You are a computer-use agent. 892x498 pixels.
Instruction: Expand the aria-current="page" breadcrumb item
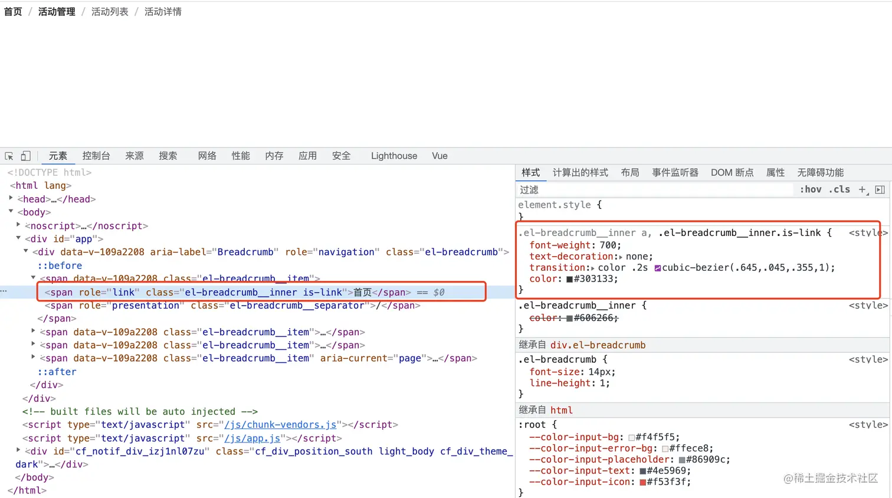pyautogui.click(x=34, y=358)
